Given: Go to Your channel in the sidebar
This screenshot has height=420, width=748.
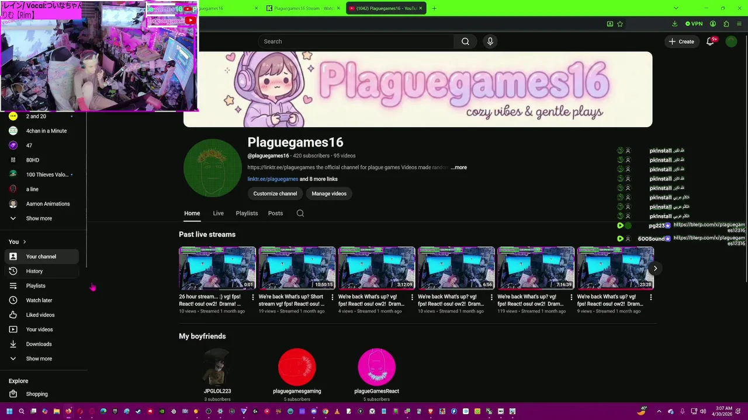Looking at the screenshot, I should point(41,257).
